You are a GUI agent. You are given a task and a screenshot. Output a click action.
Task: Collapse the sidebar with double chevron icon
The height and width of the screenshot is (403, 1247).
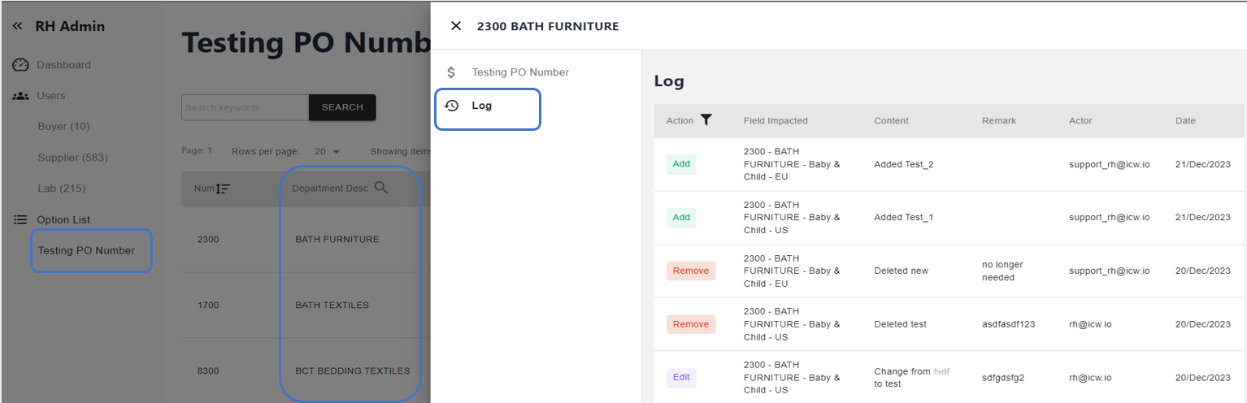(17, 26)
